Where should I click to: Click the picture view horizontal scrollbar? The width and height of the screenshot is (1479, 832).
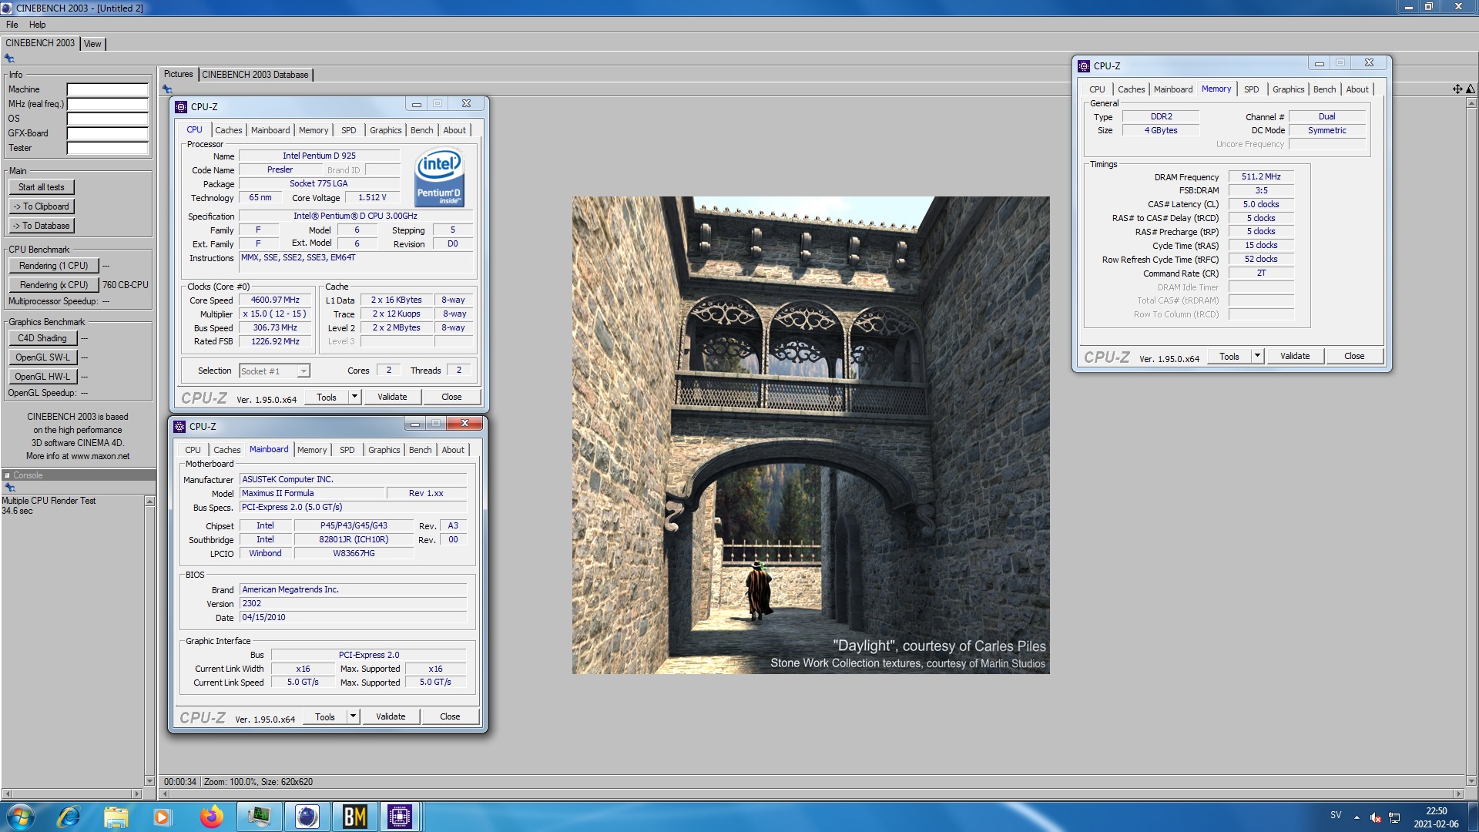pyautogui.click(x=810, y=793)
